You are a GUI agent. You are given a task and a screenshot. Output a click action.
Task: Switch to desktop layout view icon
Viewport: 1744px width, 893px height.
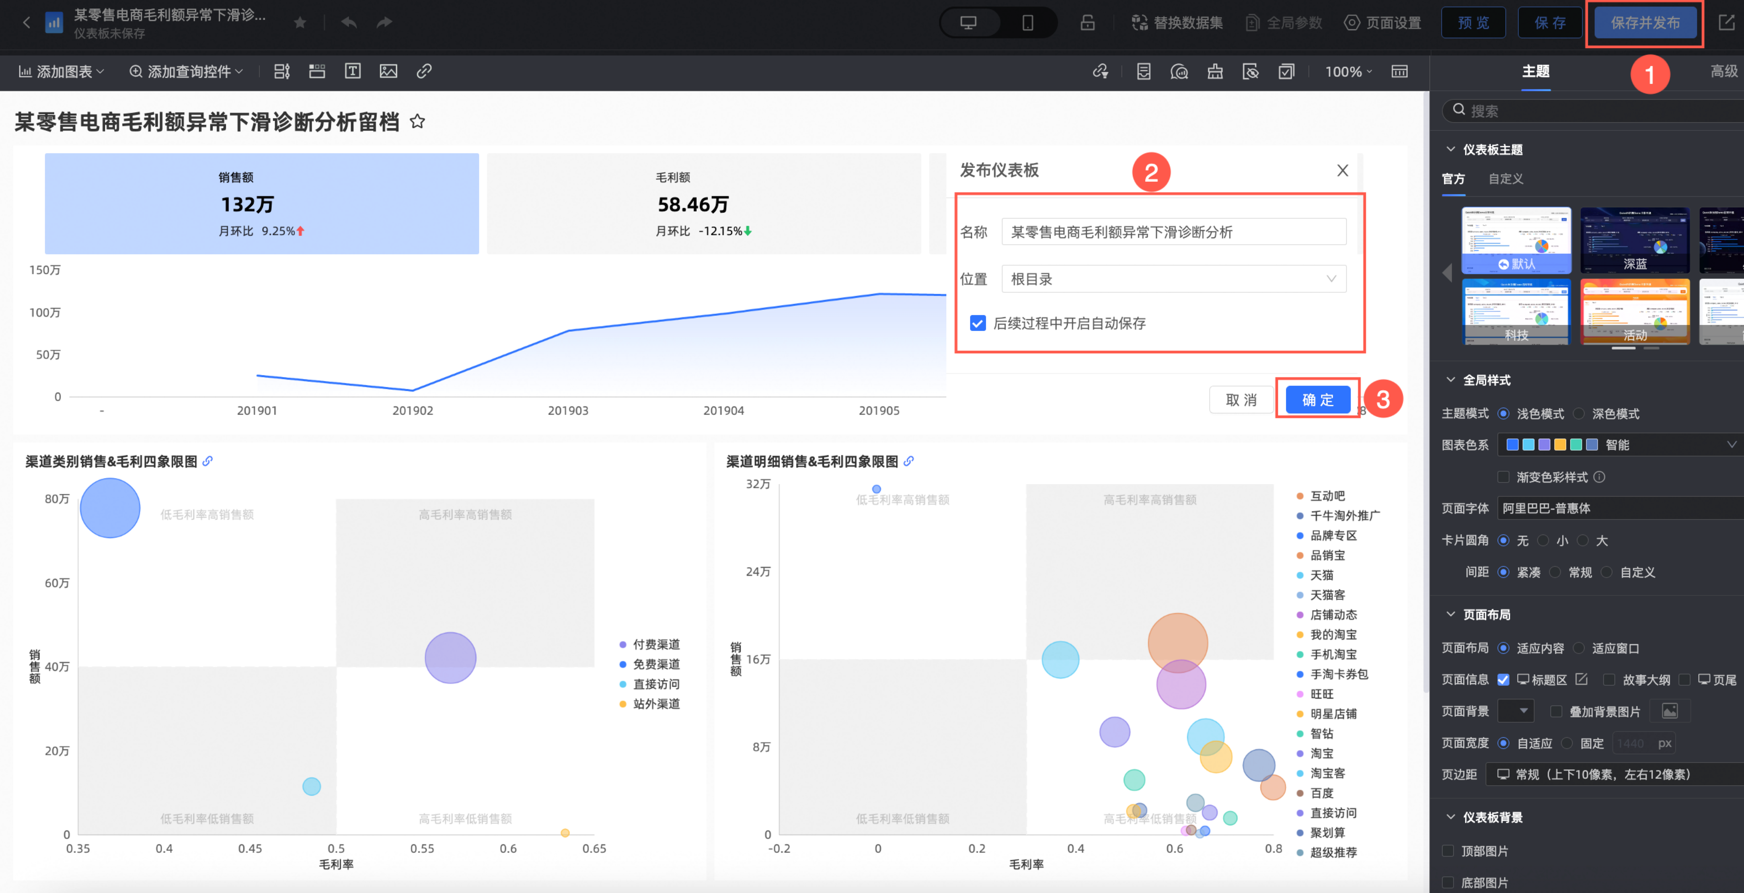coord(968,23)
